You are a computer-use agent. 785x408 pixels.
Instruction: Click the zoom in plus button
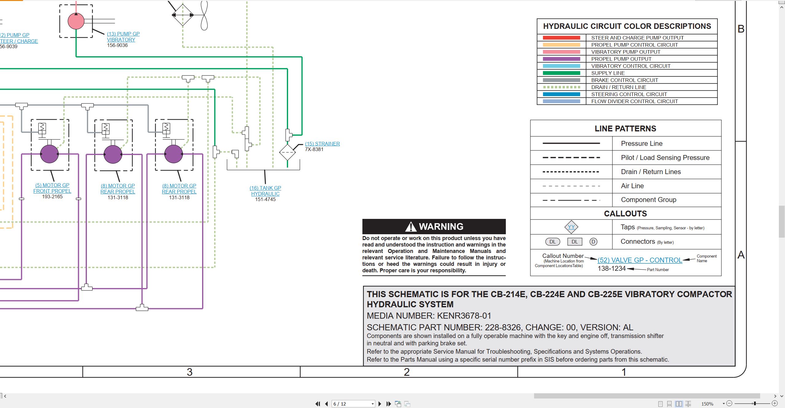pyautogui.click(x=775, y=403)
